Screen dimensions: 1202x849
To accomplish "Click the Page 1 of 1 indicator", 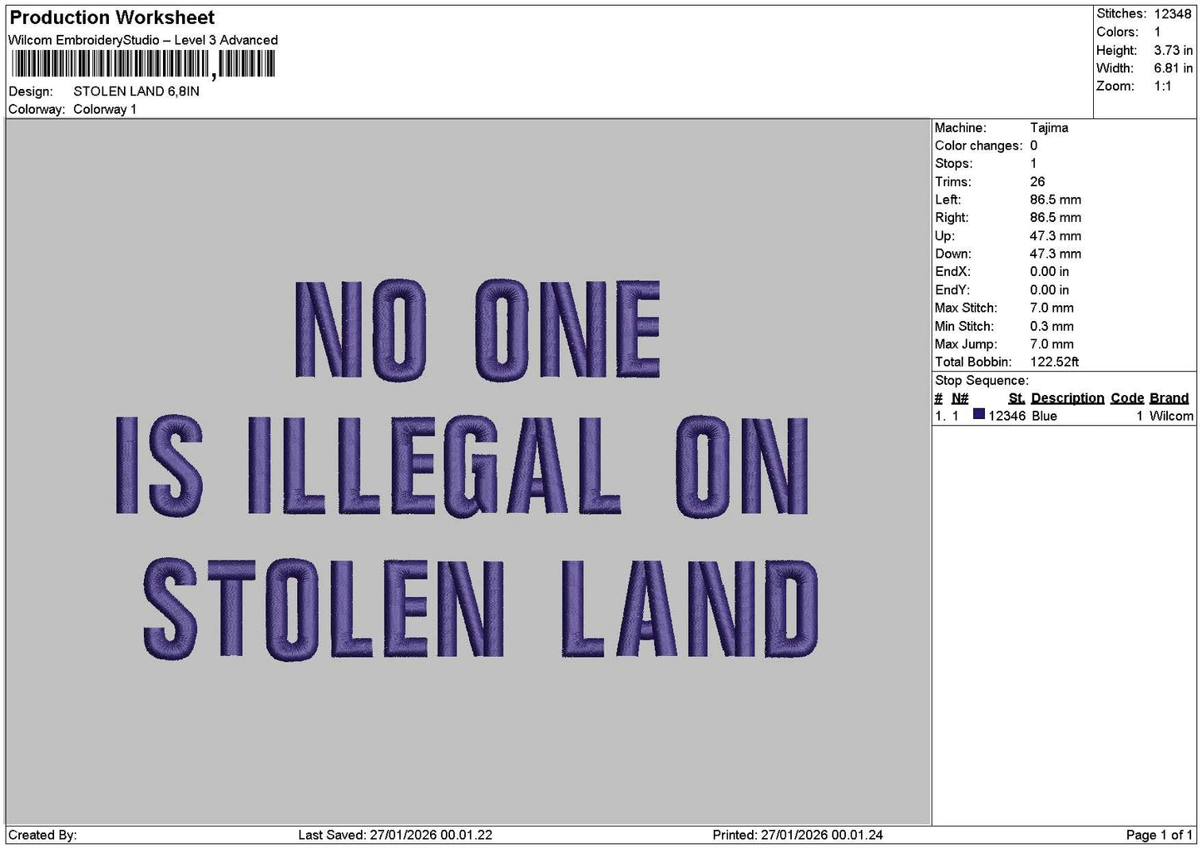I will point(1159,835).
